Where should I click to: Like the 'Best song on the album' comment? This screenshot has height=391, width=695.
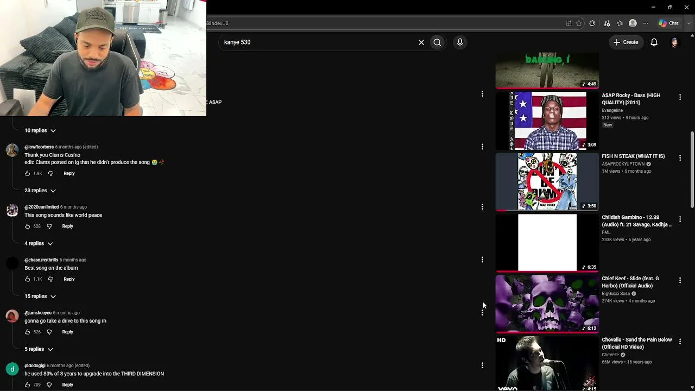tap(28, 279)
